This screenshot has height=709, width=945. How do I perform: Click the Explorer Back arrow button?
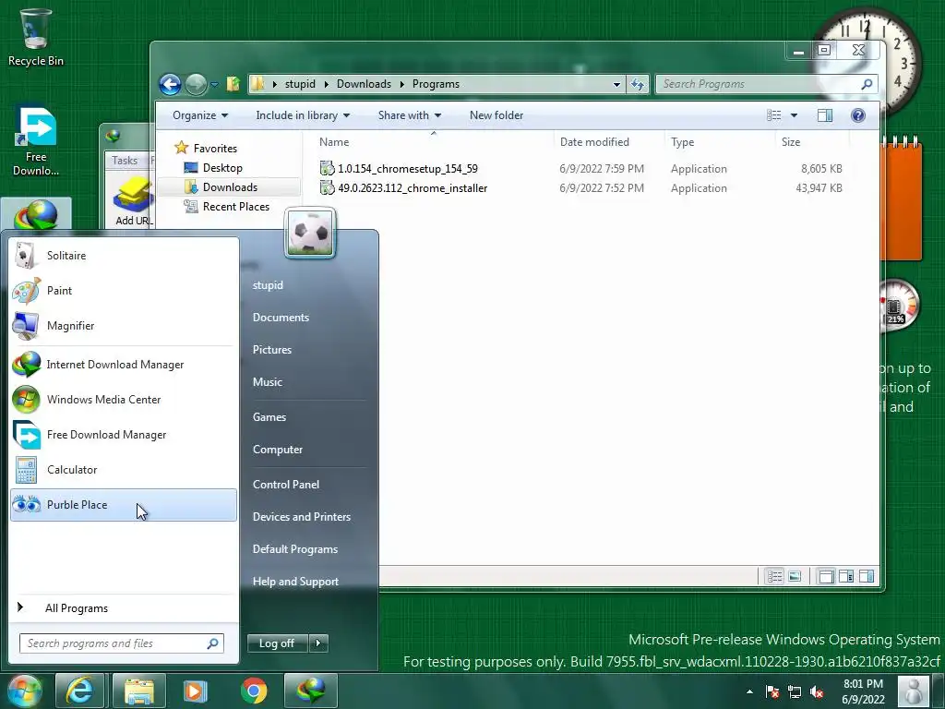click(170, 84)
